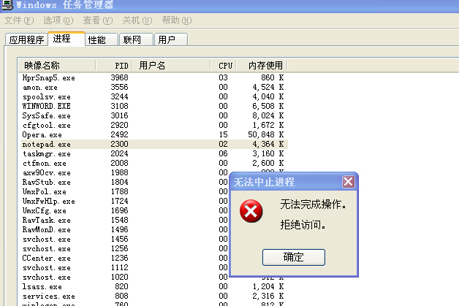Switch to the 性能 tab
Viewport: 459px width, 306px height.
coord(102,39)
